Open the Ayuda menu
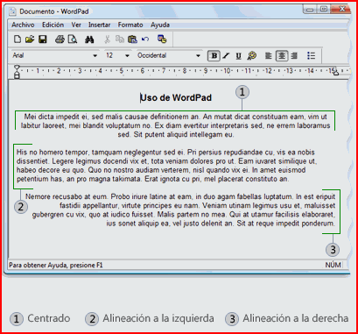The width and height of the screenshot is (358, 334). [x=160, y=25]
